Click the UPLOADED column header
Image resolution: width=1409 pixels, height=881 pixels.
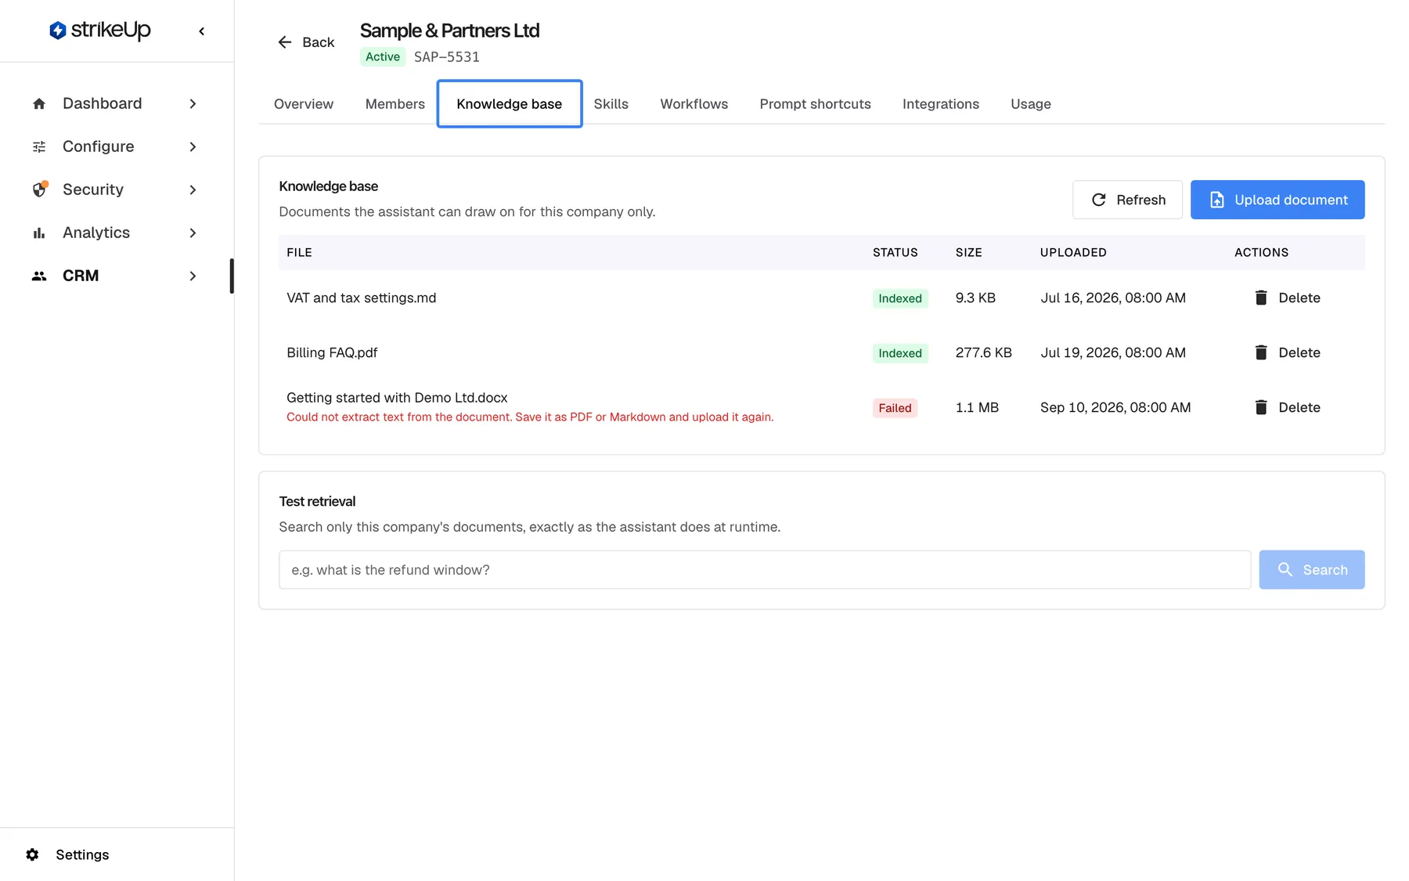(x=1073, y=252)
